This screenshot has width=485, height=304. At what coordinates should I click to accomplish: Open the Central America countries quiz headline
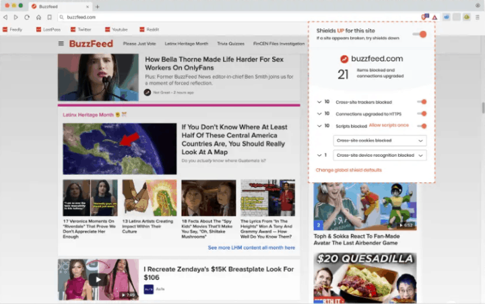tap(234, 139)
